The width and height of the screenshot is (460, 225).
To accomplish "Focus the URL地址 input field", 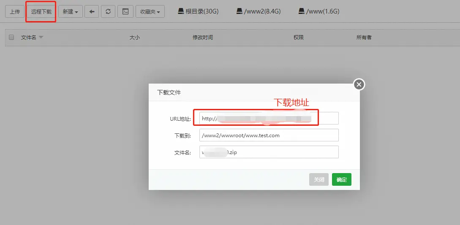I will click(269, 119).
